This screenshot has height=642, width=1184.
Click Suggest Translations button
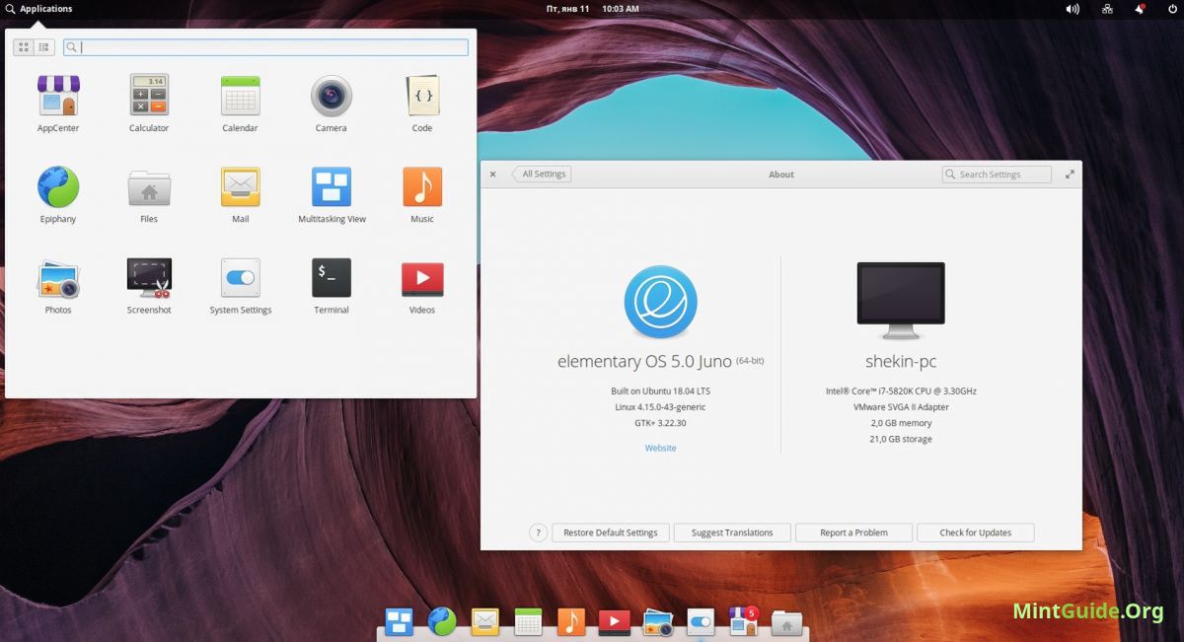coord(732,533)
